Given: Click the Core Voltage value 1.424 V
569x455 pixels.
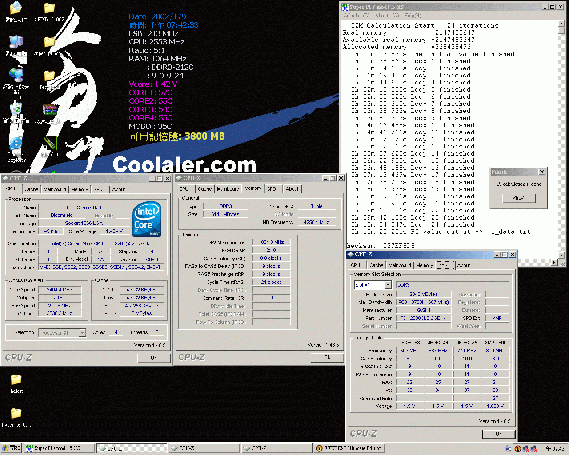Looking at the screenshot, I should (x=114, y=231).
